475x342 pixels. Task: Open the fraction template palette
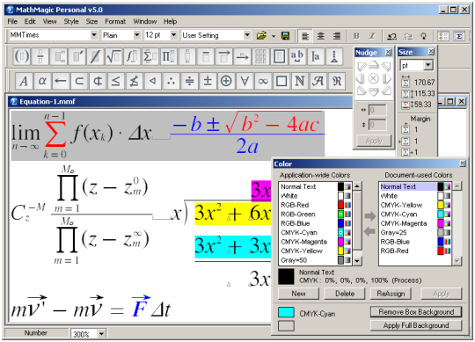pos(40,56)
